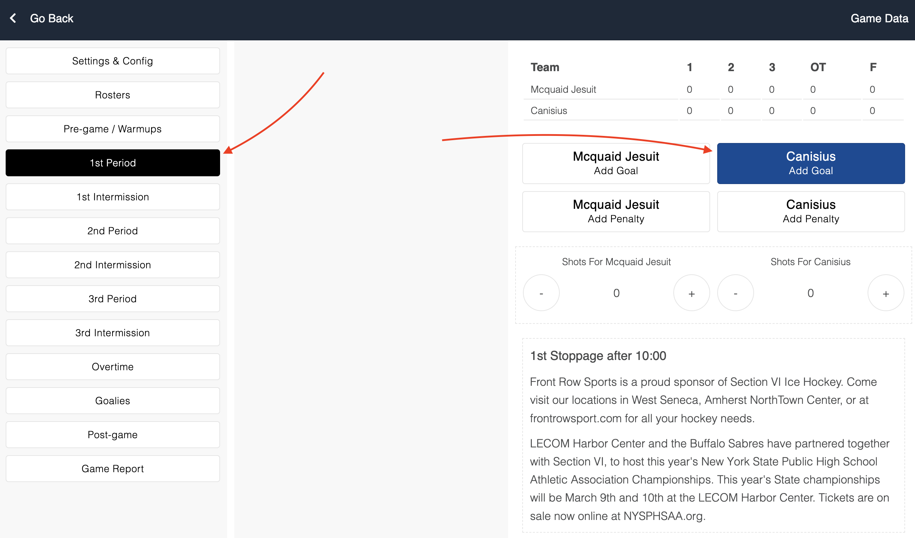Open the Overtime section
Screen dimensions: 915x538
pyautogui.click(x=113, y=367)
